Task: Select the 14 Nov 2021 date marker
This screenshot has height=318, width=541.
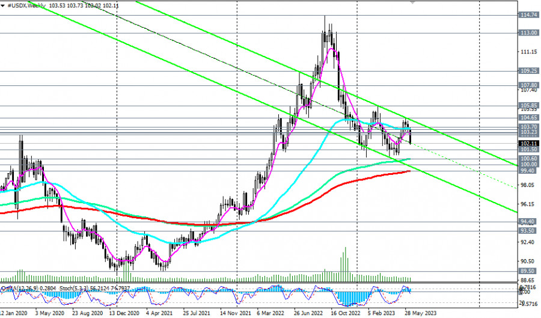Action: click(234, 313)
